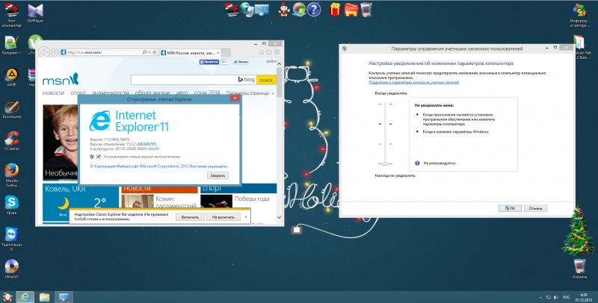
Task: Switch to 'MSN Россия' browser tab
Action: point(190,53)
